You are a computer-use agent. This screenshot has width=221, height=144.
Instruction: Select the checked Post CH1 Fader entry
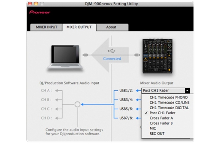coord(162,113)
